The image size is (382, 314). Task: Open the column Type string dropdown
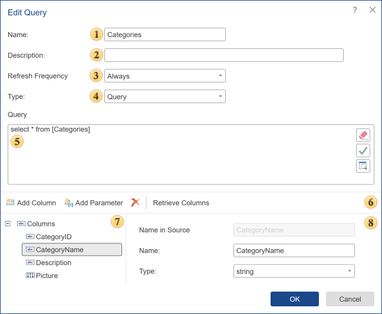[294, 271]
